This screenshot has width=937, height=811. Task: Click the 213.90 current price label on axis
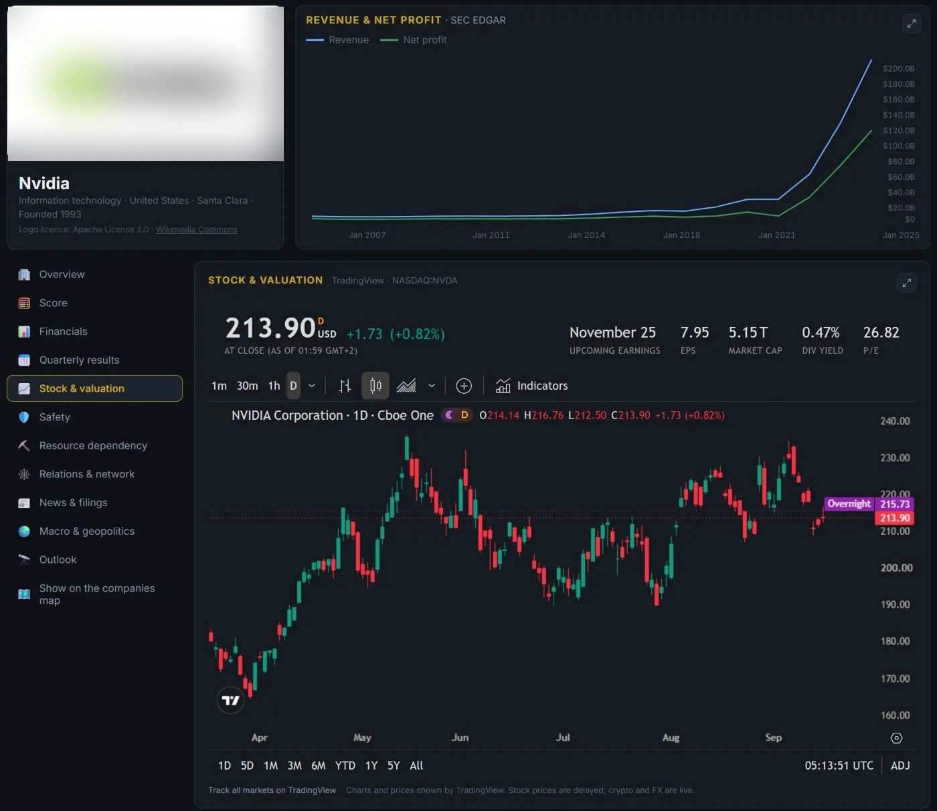point(895,518)
